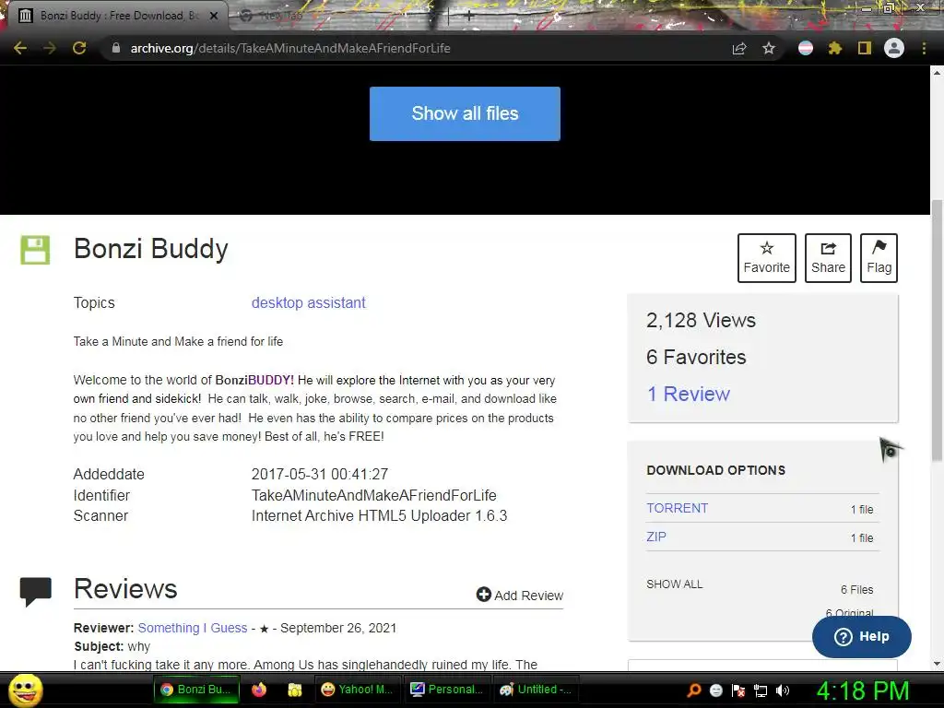Open the network tray icon
The image size is (944, 708).
click(x=761, y=691)
